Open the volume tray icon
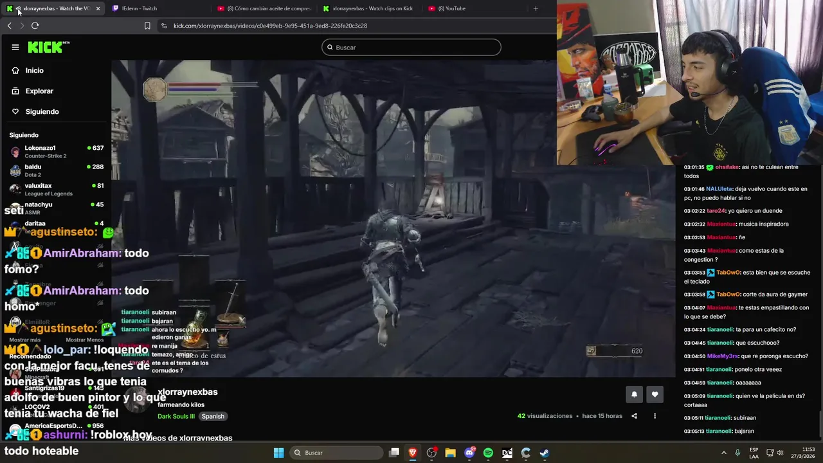This screenshot has width=823, height=463. (x=780, y=453)
